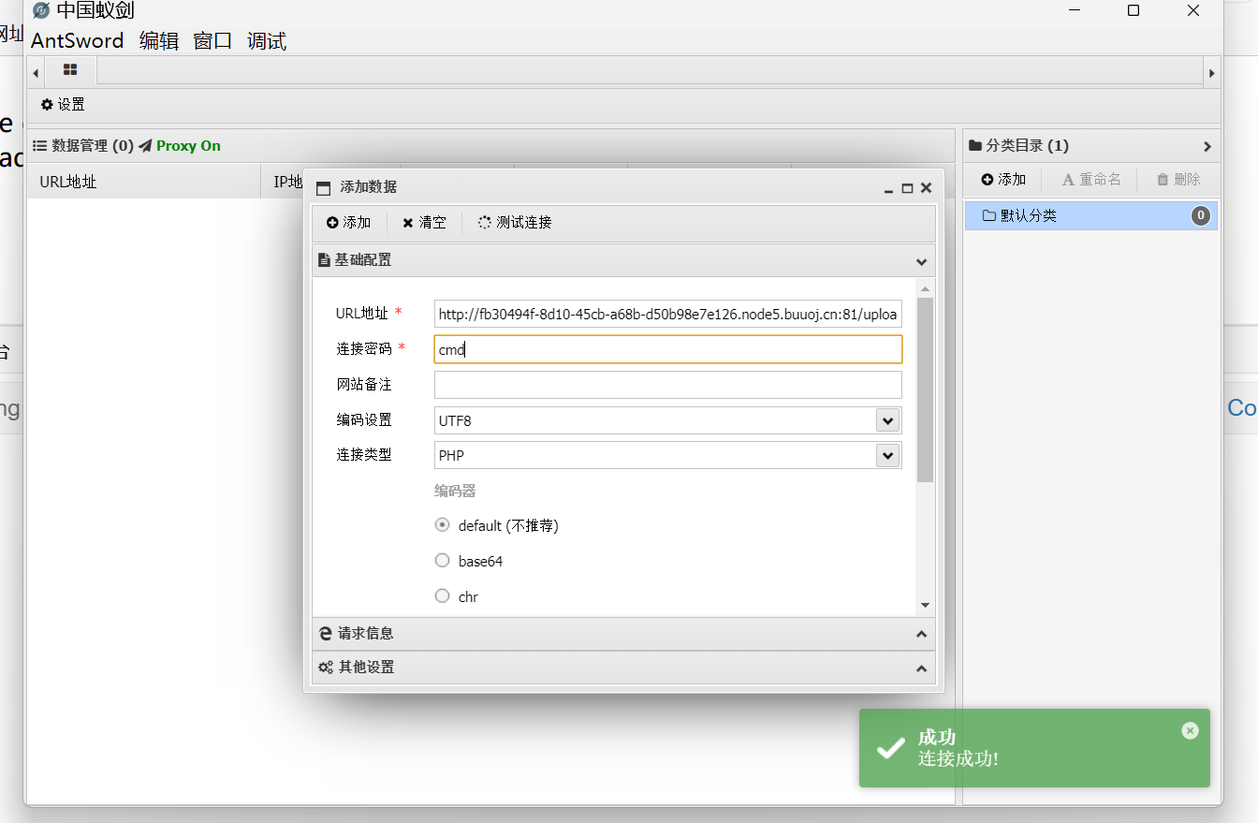Minimize the 添加数据 dialog

click(888, 188)
